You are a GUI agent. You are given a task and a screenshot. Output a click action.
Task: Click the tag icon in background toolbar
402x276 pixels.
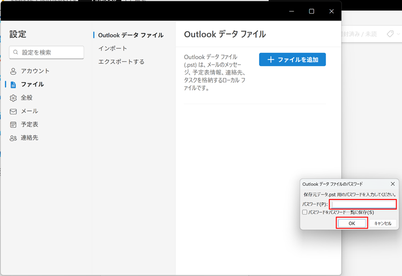(x=390, y=34)
